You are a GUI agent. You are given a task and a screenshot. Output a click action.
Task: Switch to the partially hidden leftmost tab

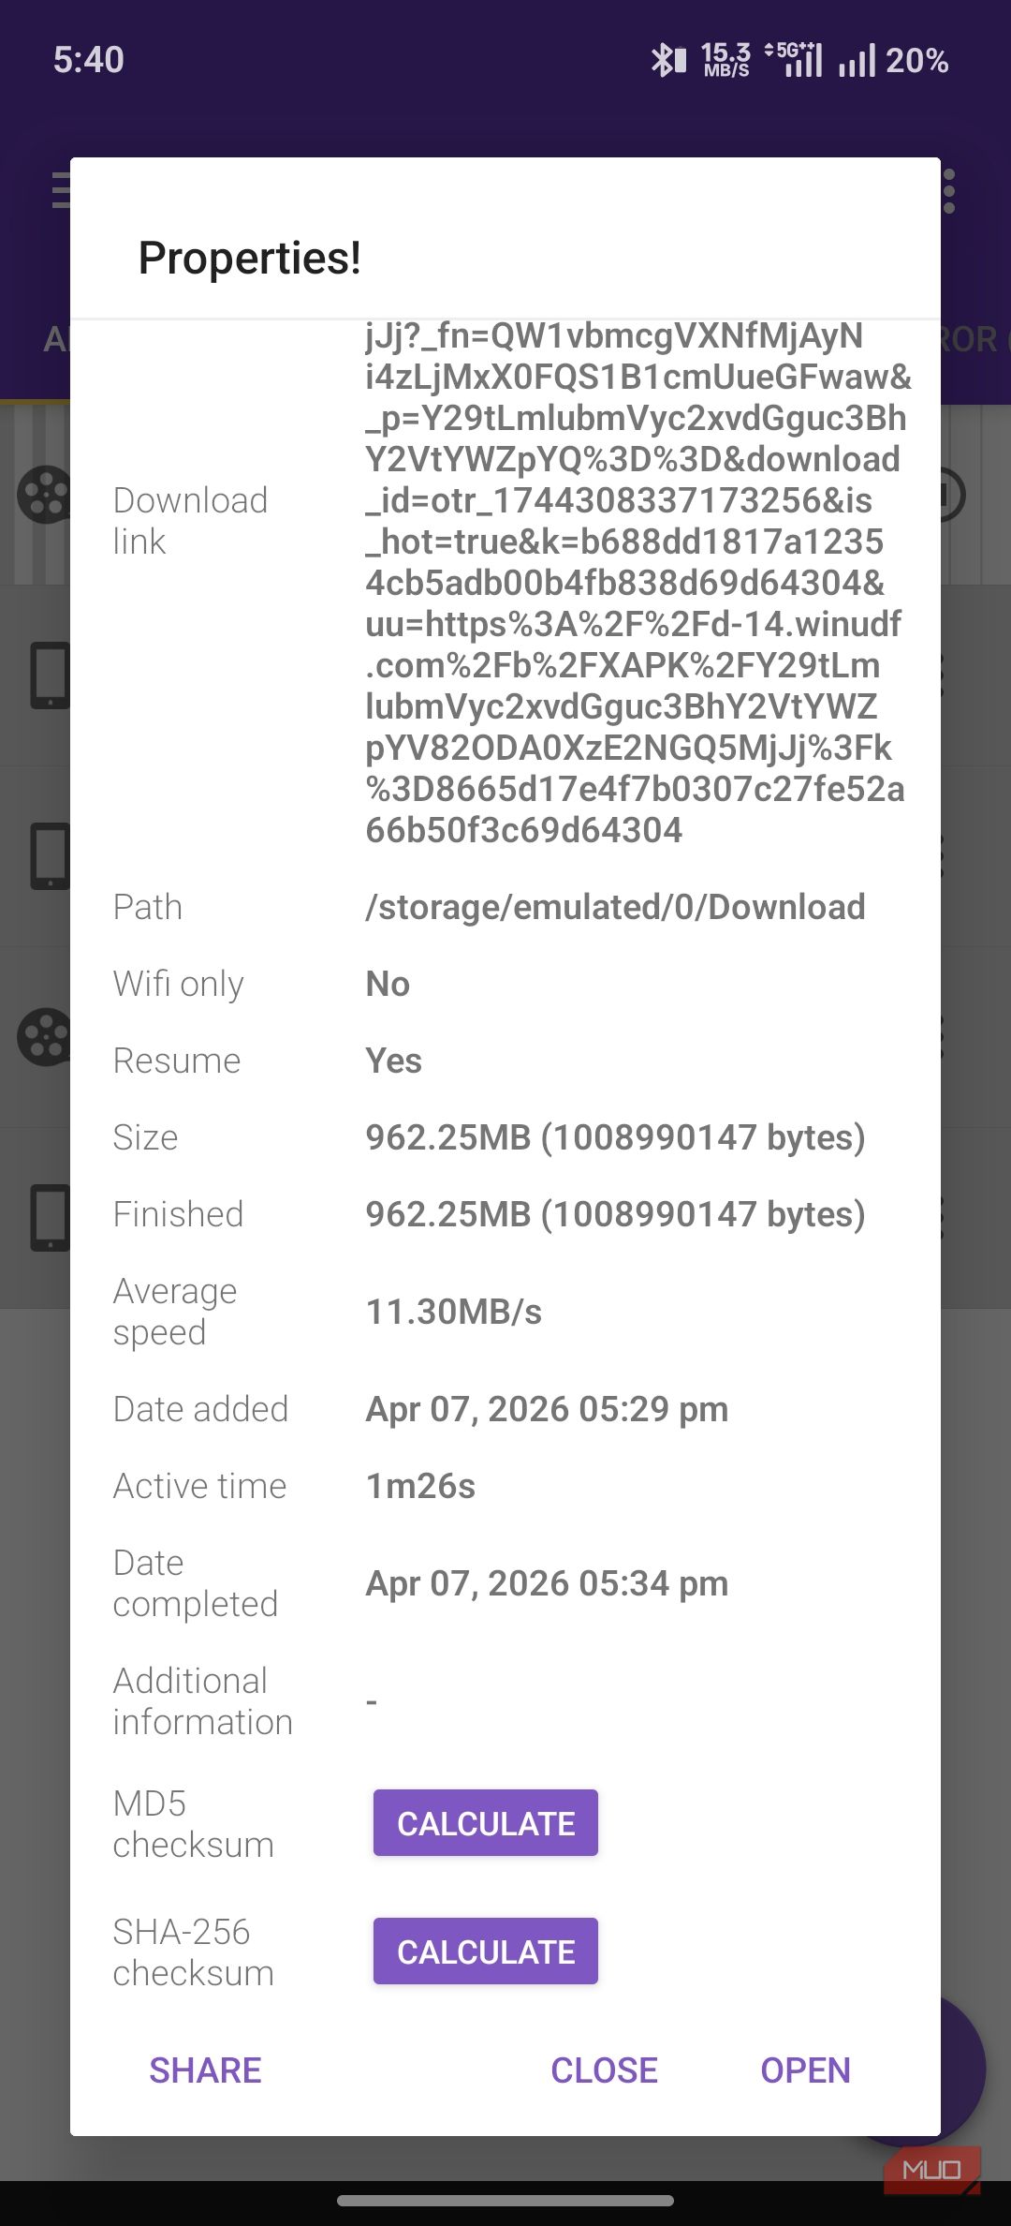56,339
